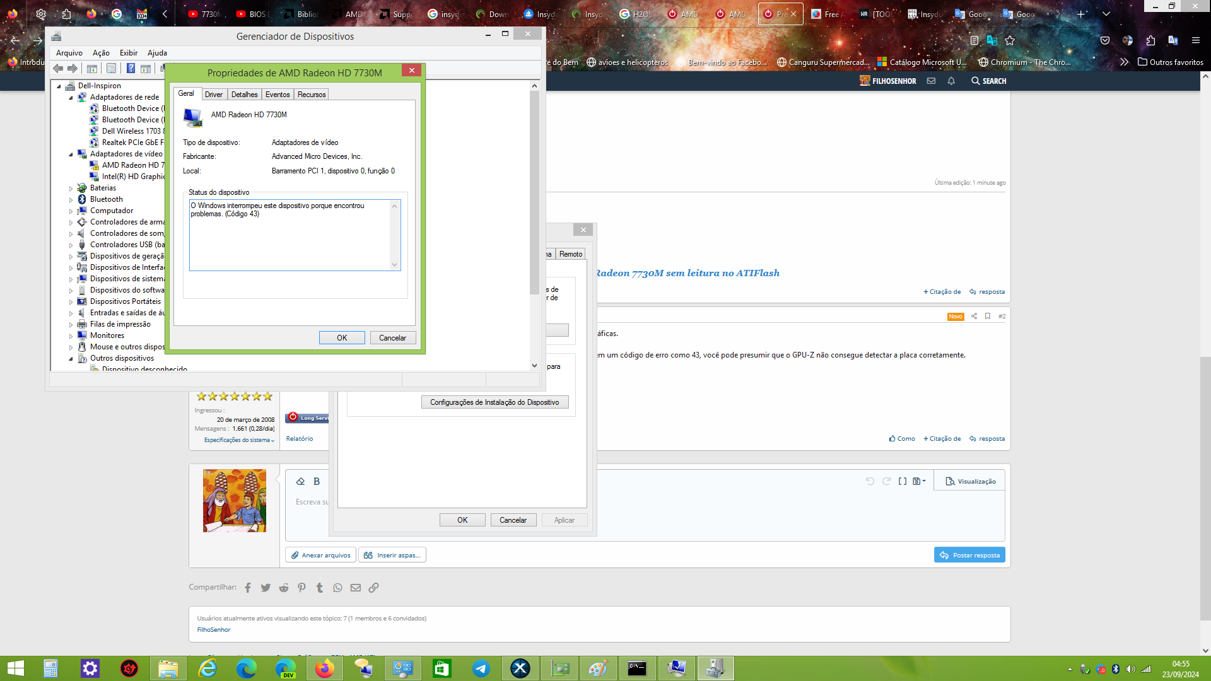Copy topic link via chain icon
The height and width of the screenshot is (681, 1211).
(373, 588)
